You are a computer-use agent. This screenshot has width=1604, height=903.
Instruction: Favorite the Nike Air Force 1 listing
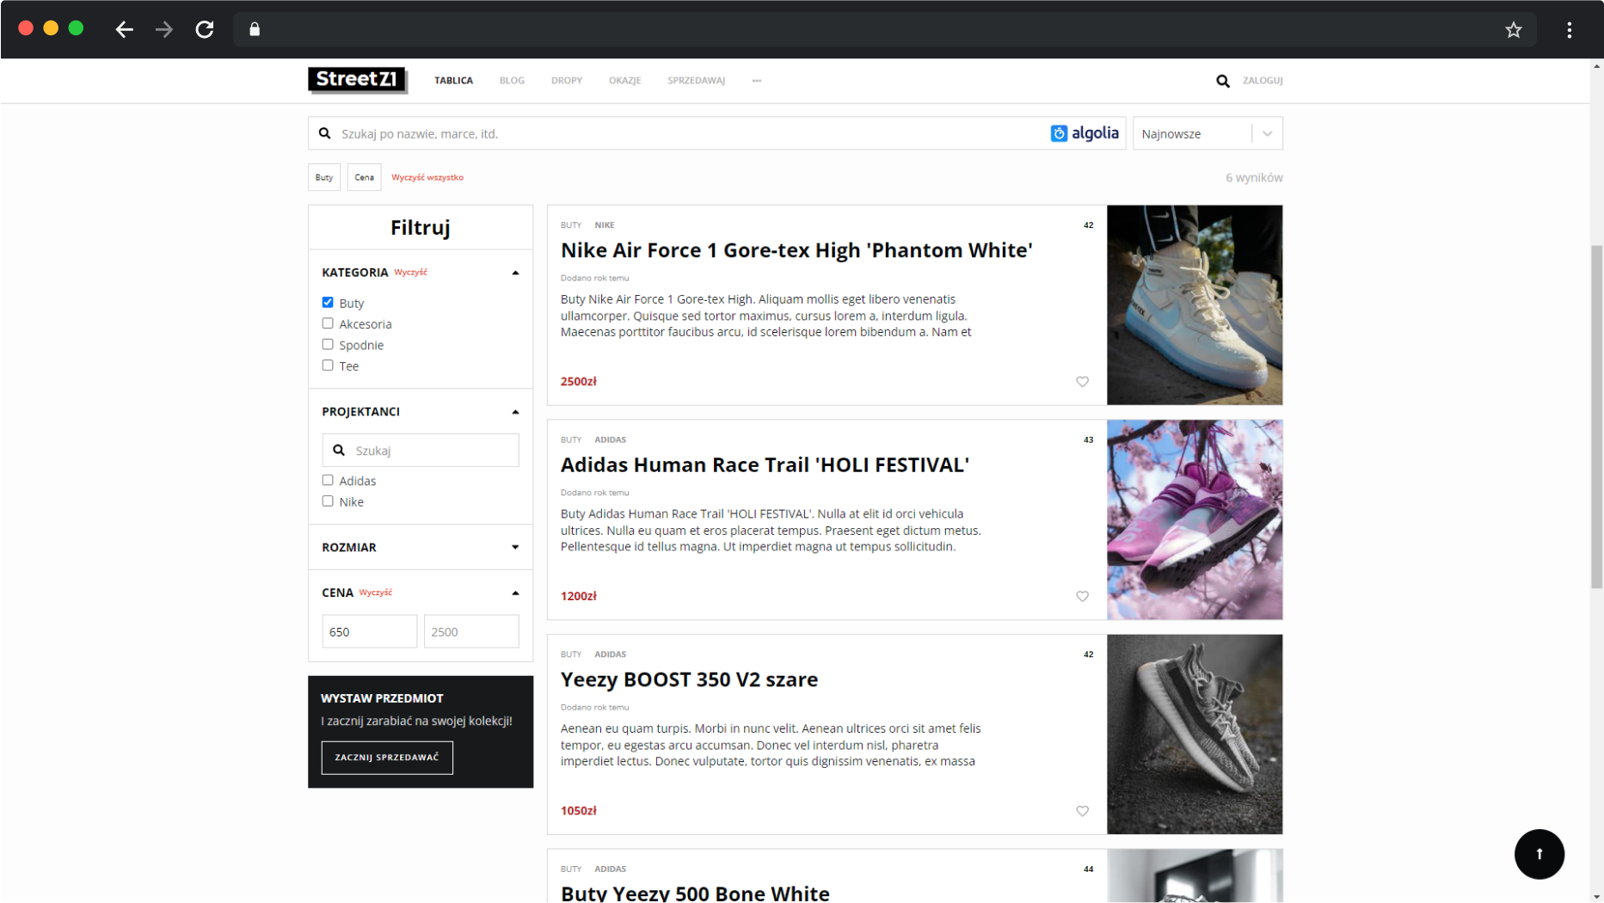tap(1082, 382)
